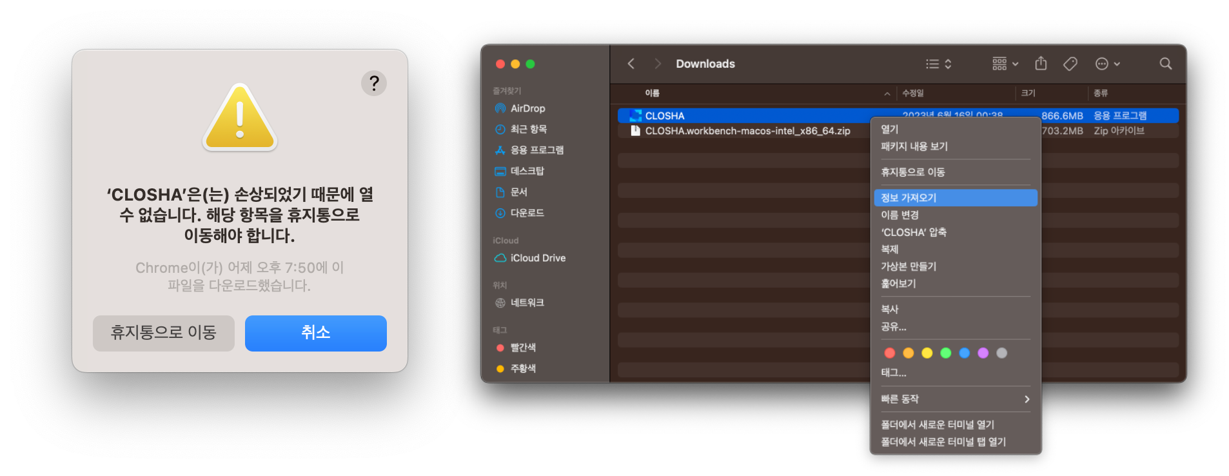Sort by '크기' column header
The height and width of the screenshot is (476, 1229).
coord(1028,93)
